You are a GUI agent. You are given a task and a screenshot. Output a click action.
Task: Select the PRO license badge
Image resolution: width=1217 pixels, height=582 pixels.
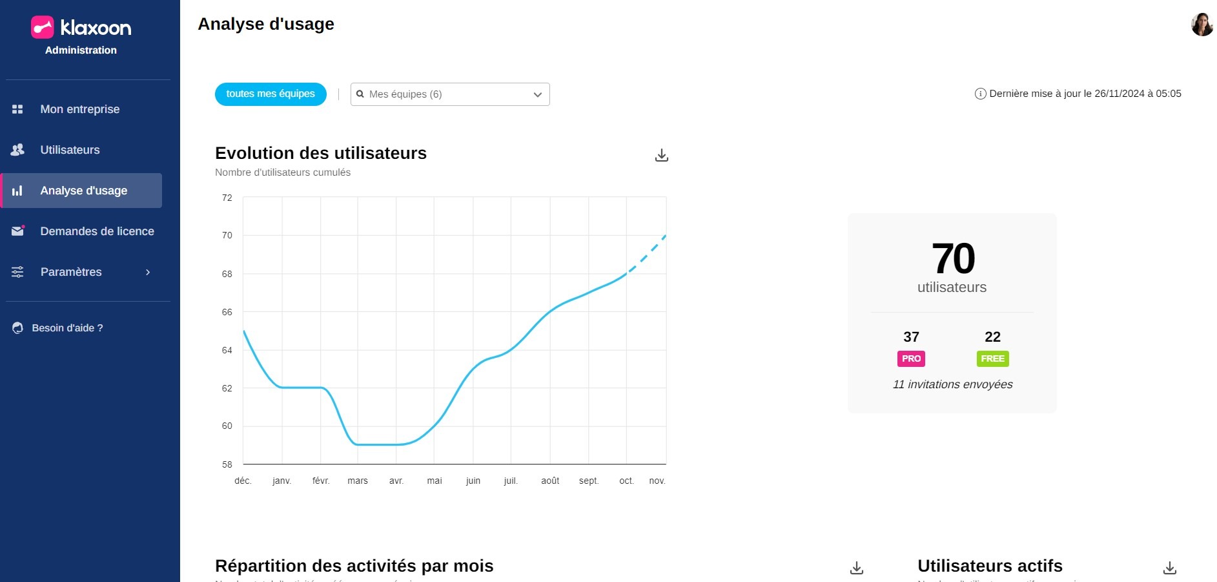click(x=911, y=359)
